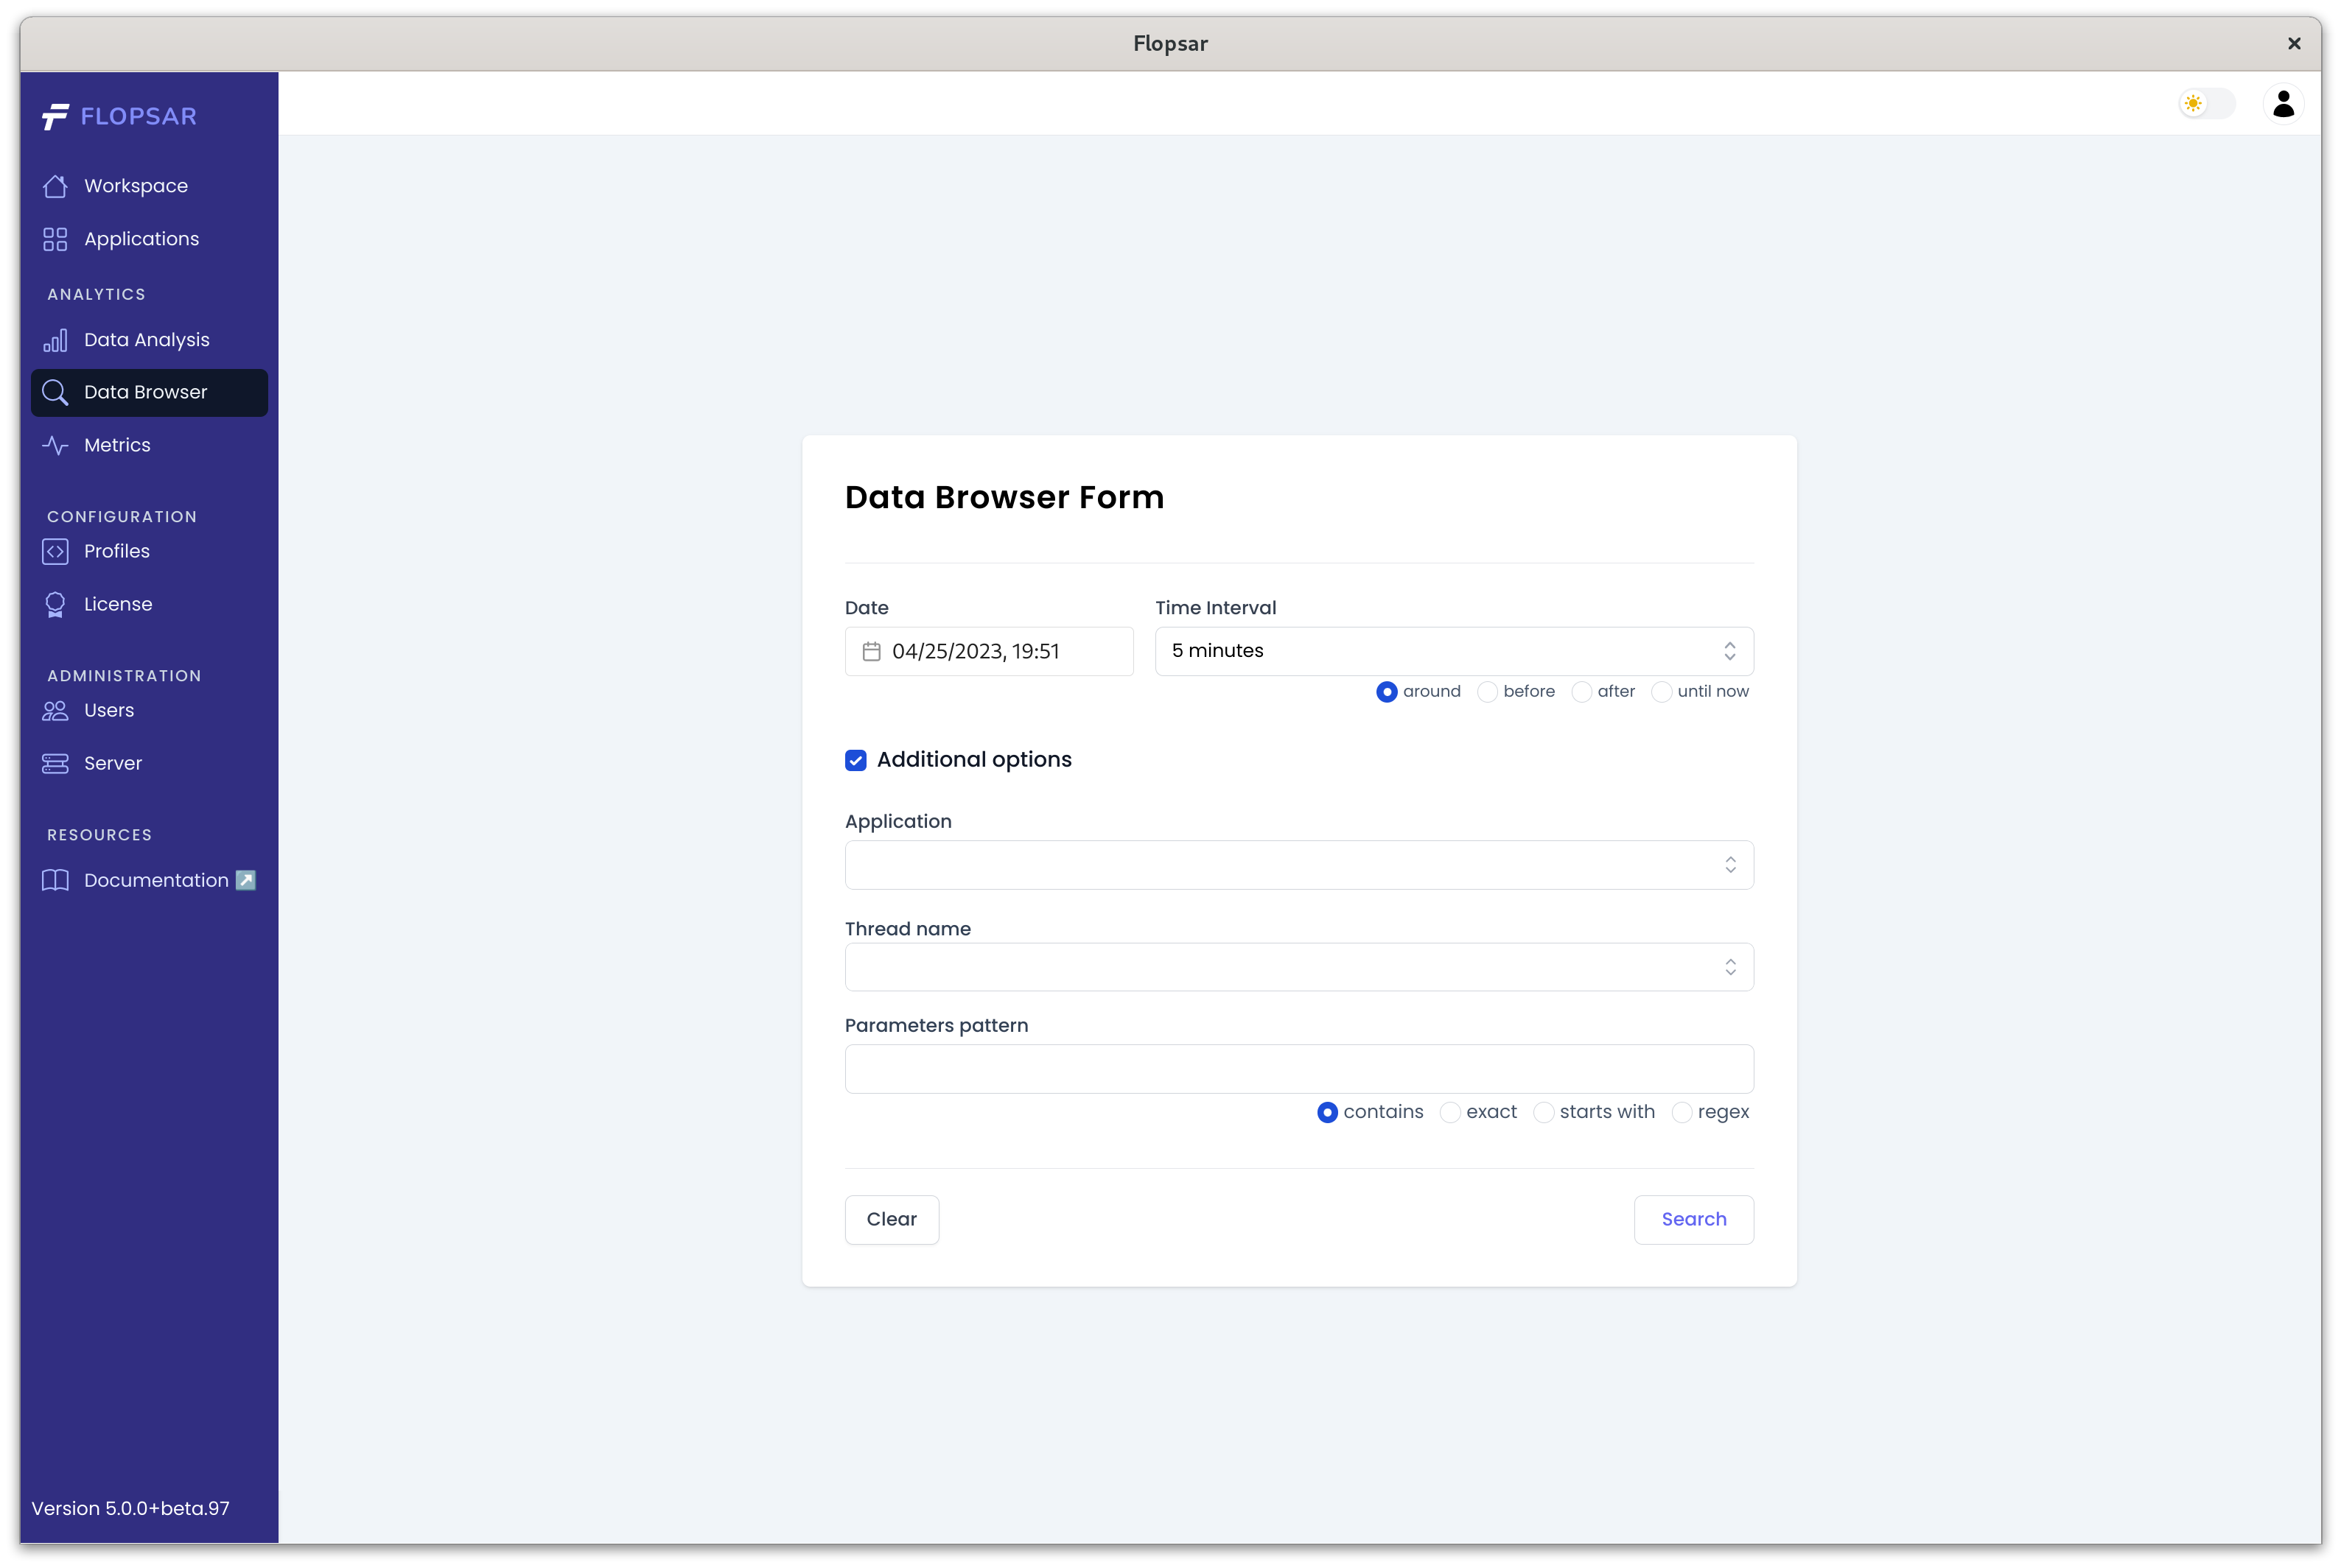Click the Clear button
Screen dimensions: 2341x1568
[892, 1219]
